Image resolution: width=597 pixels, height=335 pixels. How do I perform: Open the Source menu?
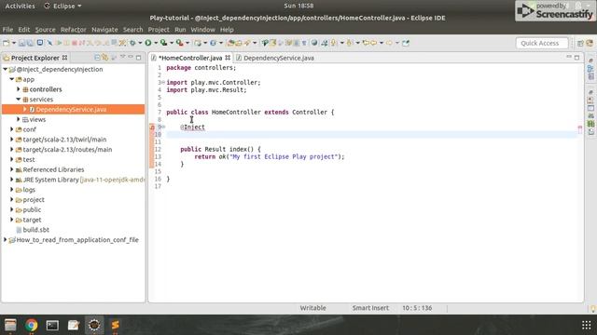(46, 30)
